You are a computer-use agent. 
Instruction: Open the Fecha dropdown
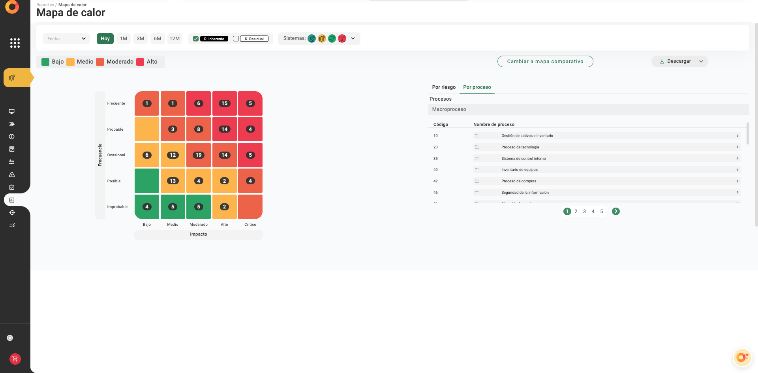(66, 39)
